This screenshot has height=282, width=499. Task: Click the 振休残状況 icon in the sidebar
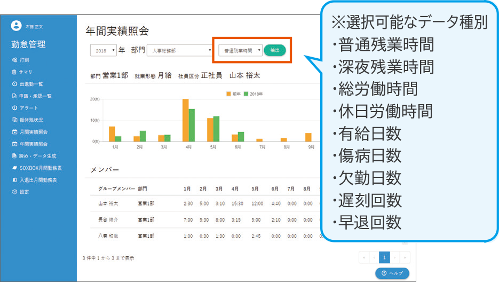(x=14, y=120)
